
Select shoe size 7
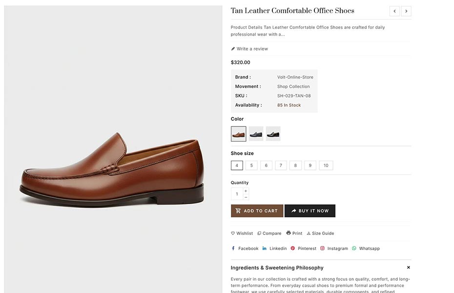[x=281, y=166]
